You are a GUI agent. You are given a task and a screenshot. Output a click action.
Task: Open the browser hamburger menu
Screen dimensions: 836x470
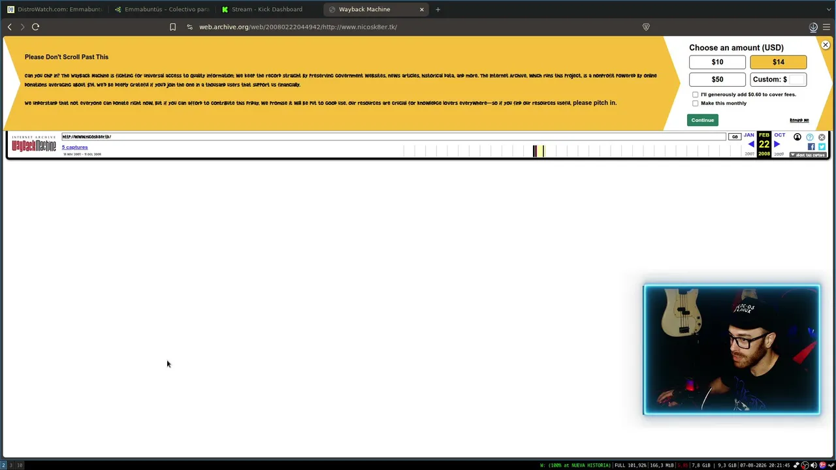coord(826,27)
